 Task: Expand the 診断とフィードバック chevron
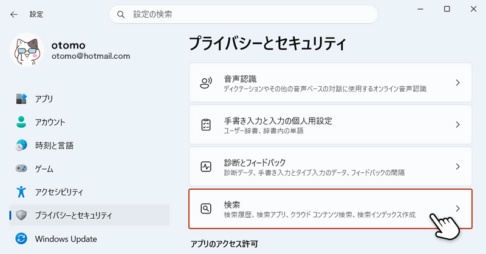pos(458,167)
